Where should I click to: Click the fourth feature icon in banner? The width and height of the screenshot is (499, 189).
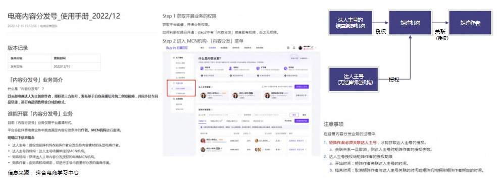[285, 69]
